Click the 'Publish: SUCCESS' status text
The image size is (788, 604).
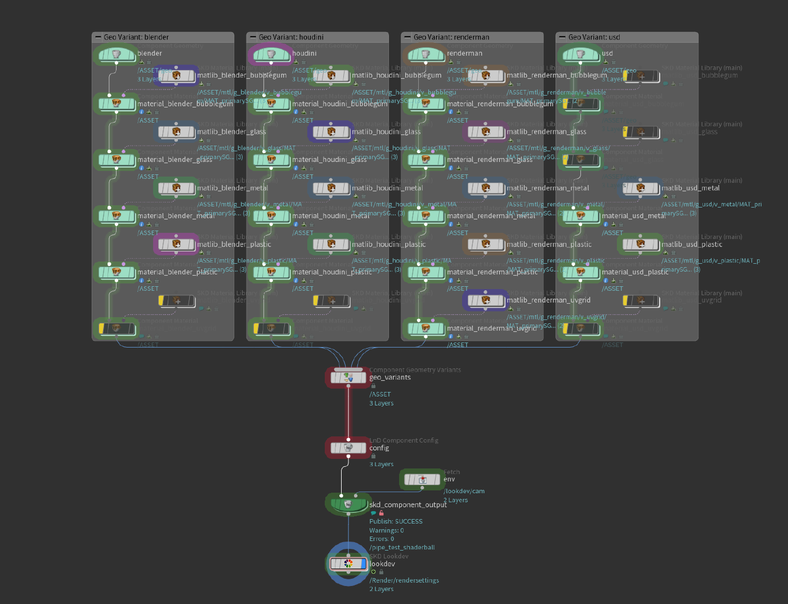(x=396, y=521)
